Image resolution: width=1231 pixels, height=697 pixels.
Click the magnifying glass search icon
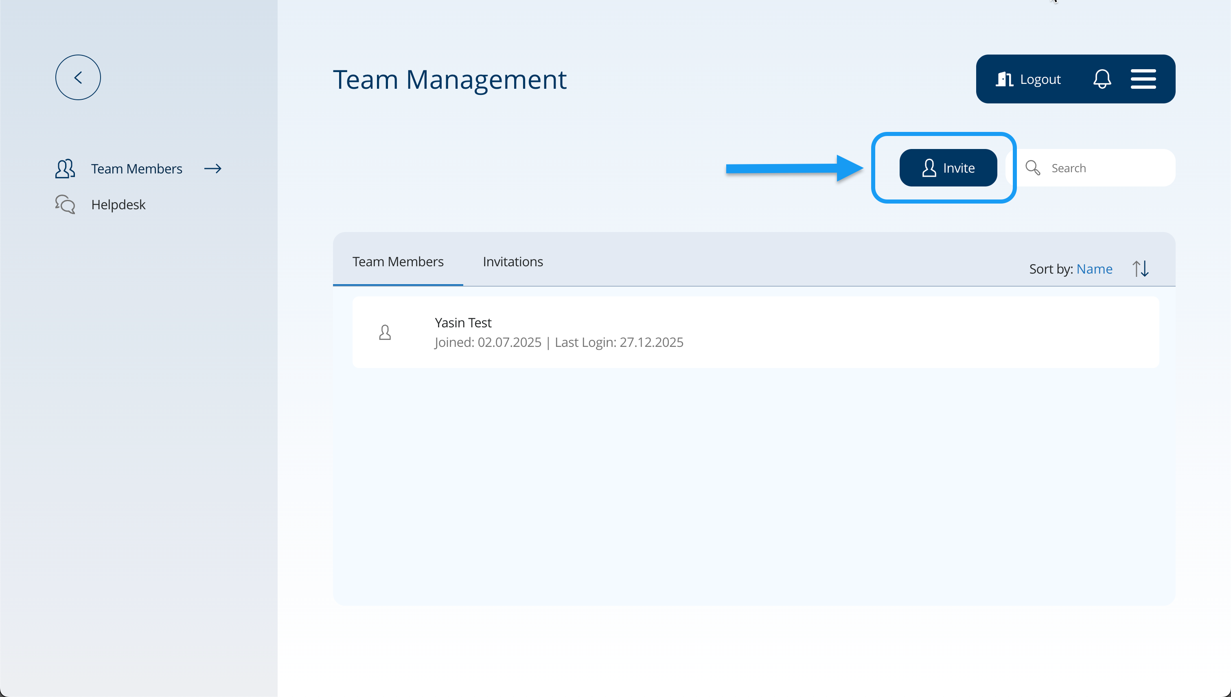point(1032,168)
